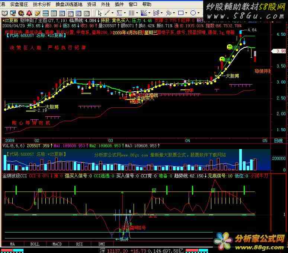Switch to two-column split layout icon
Screen dimensions: 288x253
click(x=54, y=13)
